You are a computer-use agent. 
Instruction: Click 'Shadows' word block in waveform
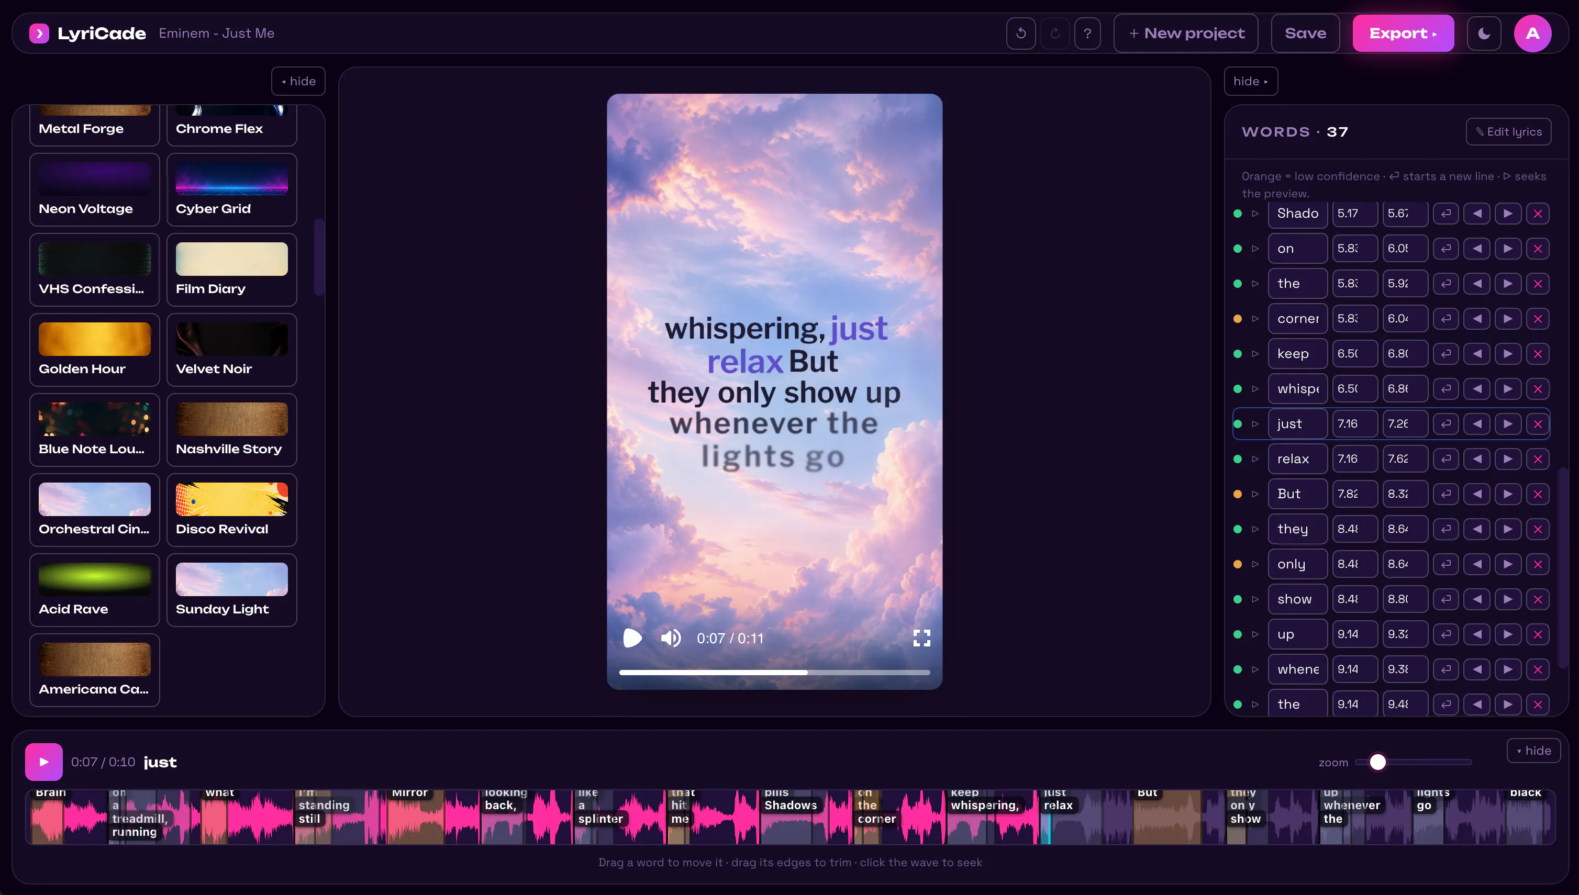click(791, 805)
